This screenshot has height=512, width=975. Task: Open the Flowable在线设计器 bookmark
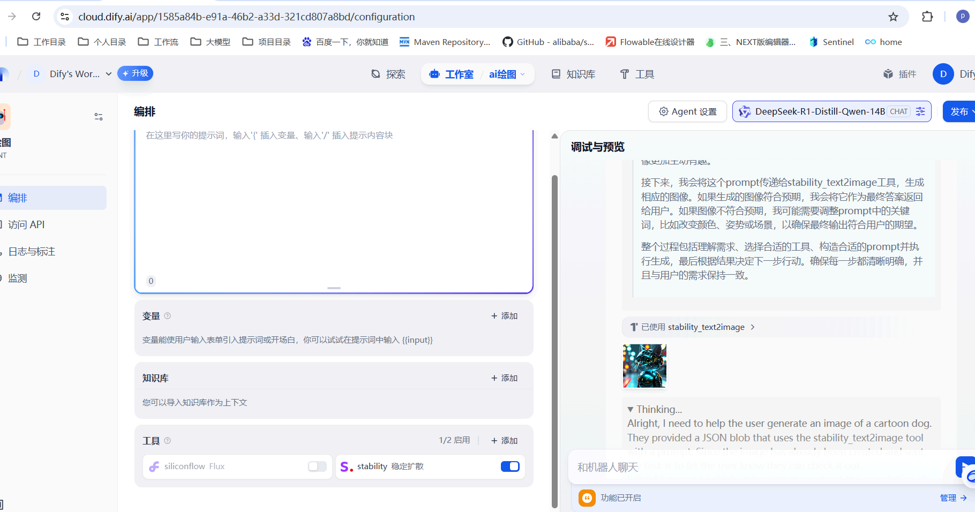pyautogui.click(x=650, y=42)
